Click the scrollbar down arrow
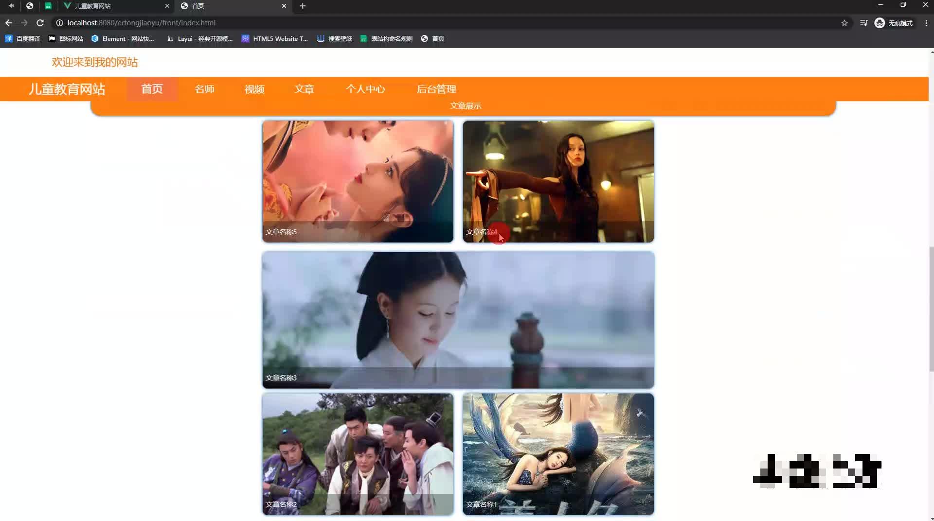The height and width of the screenshot is (521, 934). (931, 518)
